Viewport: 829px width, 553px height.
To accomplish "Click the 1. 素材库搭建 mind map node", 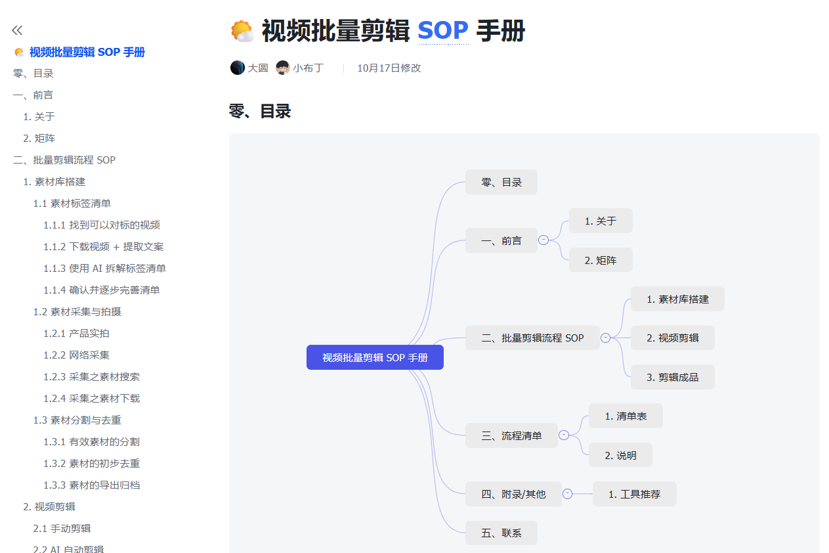I will coord(677,299).
